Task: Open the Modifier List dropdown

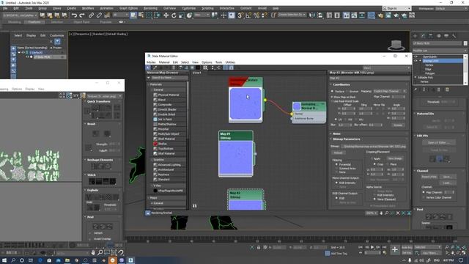Action: [440, 51]
